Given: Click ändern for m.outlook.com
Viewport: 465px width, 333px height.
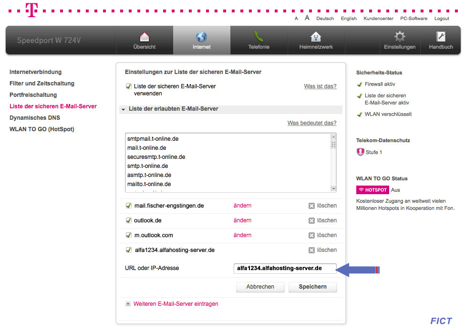Looking at the screenshot, I should click(x=242, y=235).
